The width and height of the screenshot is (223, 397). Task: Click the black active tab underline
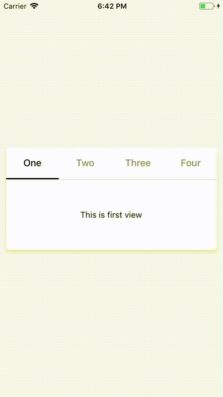[33, 178]
